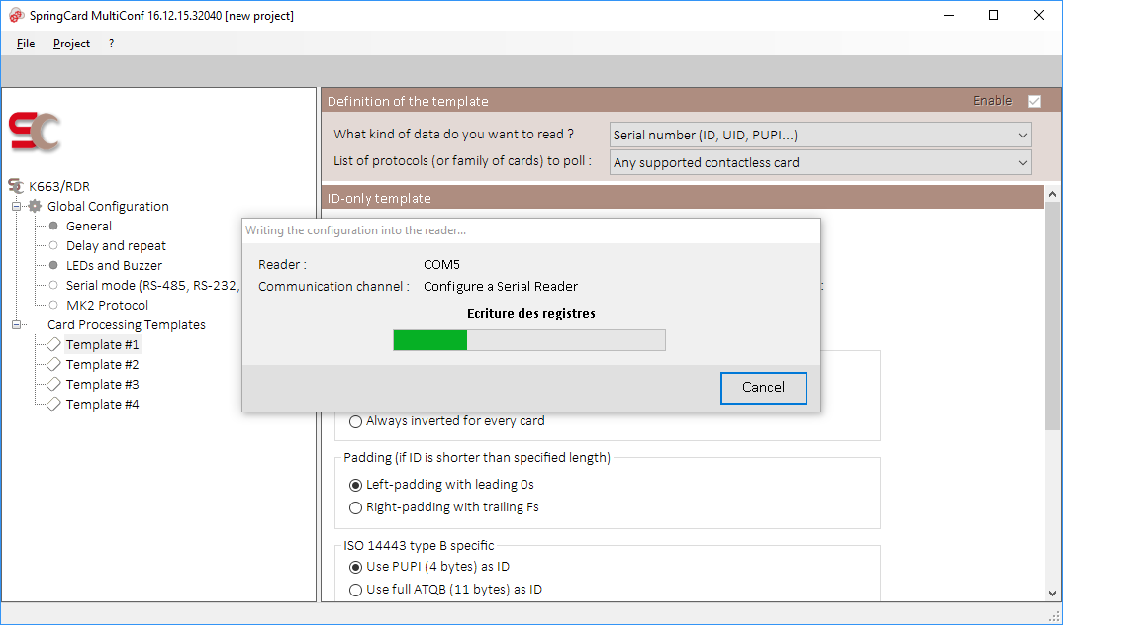Image resolution: width=1140 pixels, height=641 pixels.
Task: Click the COM5 reader value
Action: pos(441,264)
